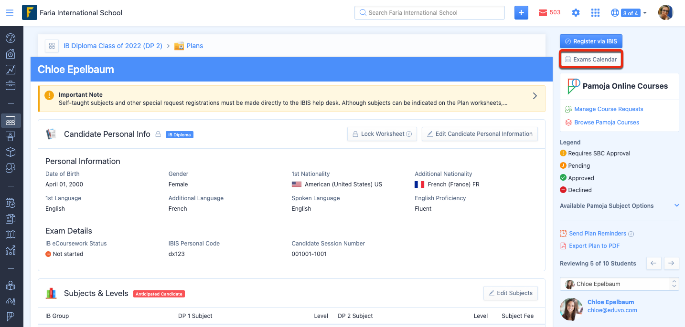Image resolution: width=685 pixels, height=327 pixels.
Task: Click the Anticipated Candidate badge
Action: [x=159, y=294]
